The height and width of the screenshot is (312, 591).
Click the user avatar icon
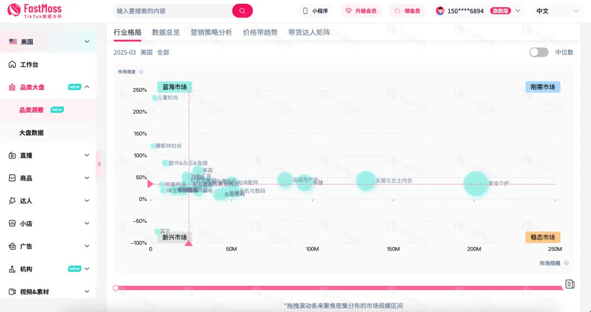click(440, 11)
